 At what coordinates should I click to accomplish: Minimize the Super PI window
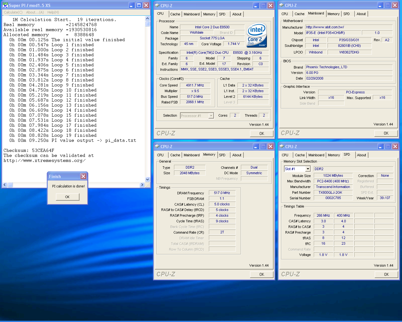pyautogui.click(x=132, y=5)
